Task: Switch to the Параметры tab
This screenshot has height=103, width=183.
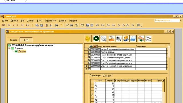Action: [95, 76]
